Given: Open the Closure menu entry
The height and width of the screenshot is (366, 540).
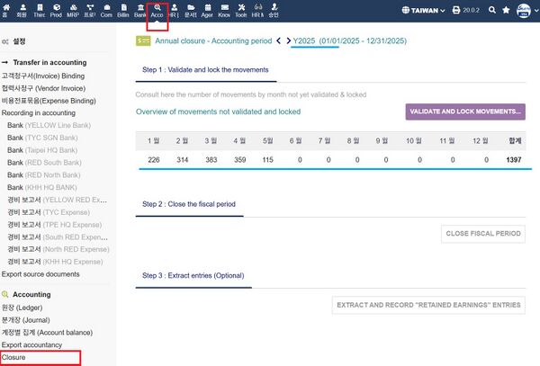Looking at the screenshot, I should [14, 357].
